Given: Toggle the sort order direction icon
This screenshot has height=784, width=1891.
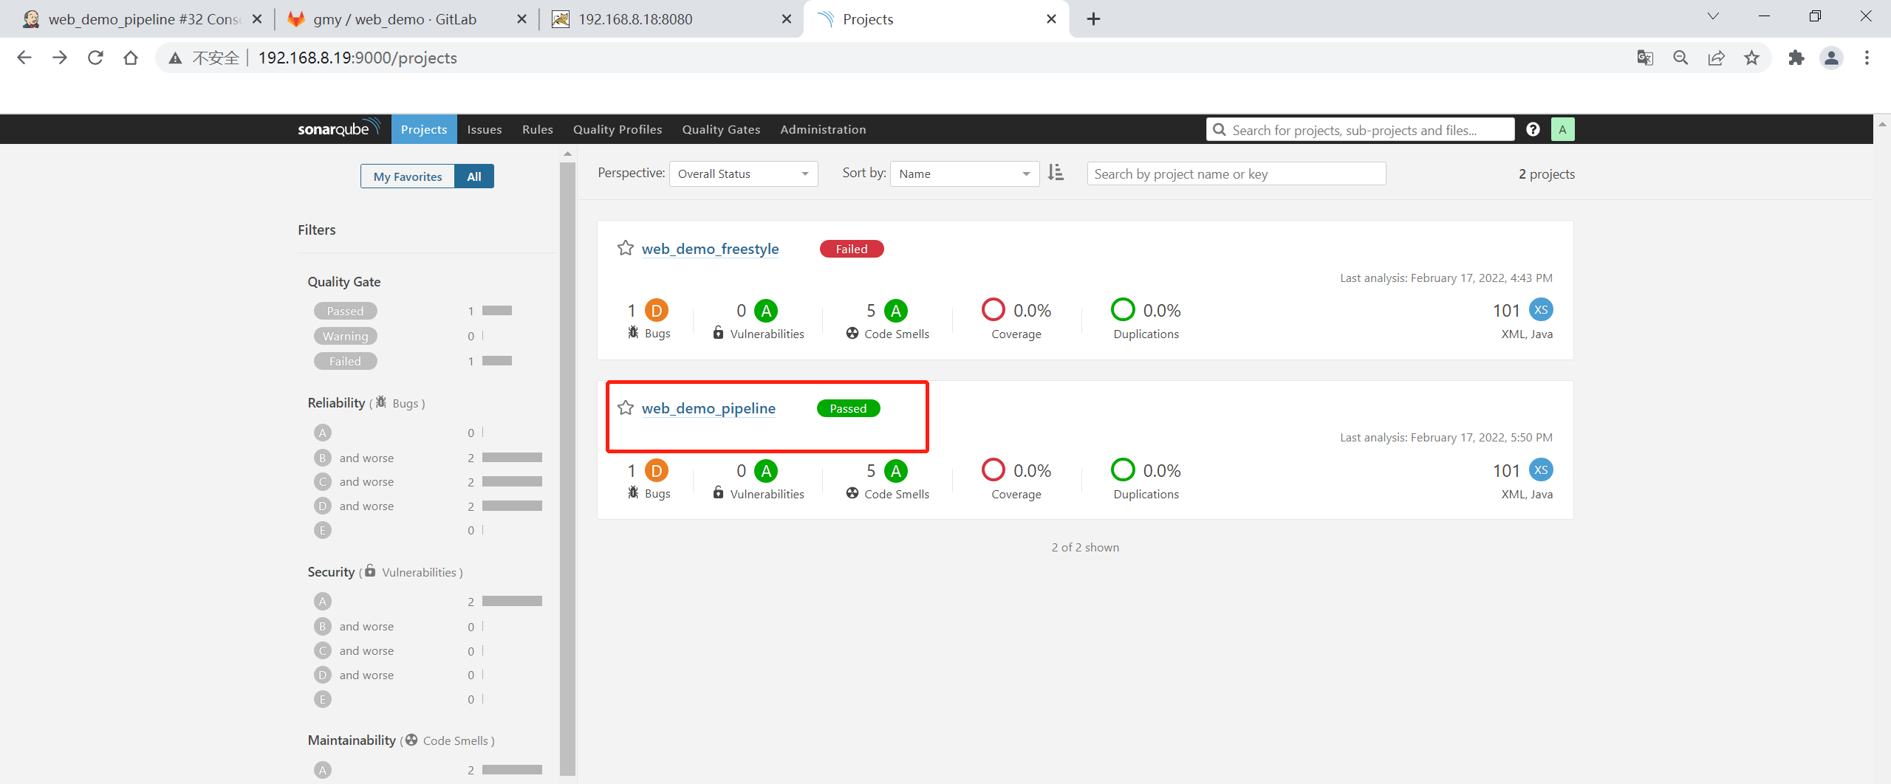Looking at the screenshot, I should pyautogui.click(x=1056, y=173).
